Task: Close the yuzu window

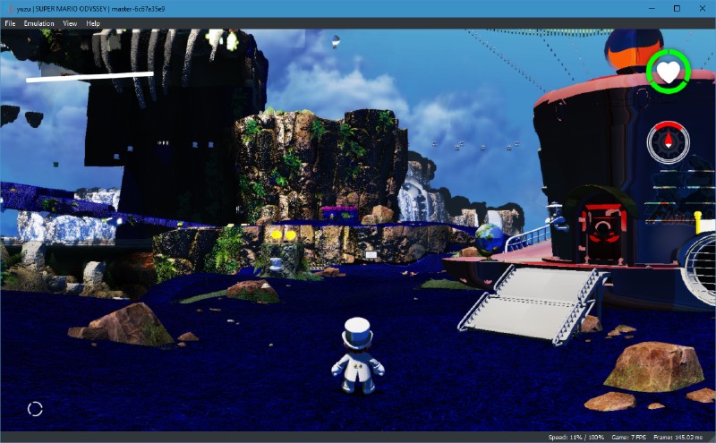Action: [703, 8]
